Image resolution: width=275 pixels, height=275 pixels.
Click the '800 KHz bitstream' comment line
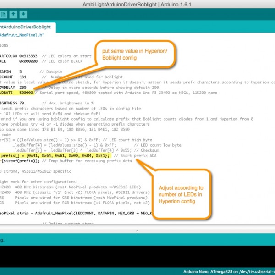[x=70, y=187]
